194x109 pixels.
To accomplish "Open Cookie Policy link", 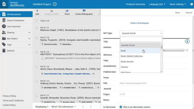I will (x=9, y=105).
